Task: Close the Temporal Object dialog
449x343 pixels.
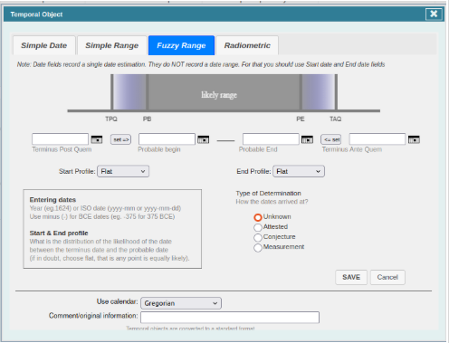Action: tap(434, 14)
